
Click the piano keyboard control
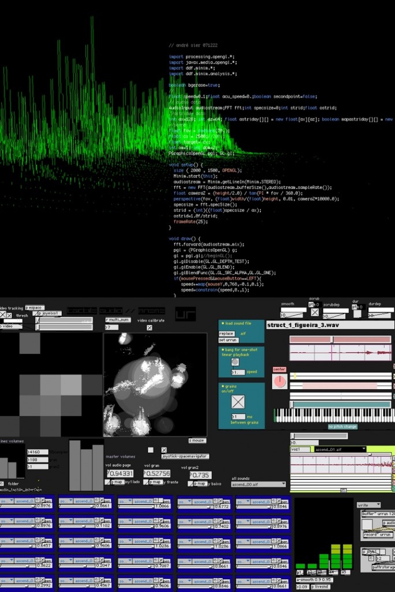(x=334, y=415)
